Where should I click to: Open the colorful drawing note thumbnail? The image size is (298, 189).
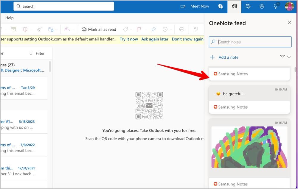249,147
